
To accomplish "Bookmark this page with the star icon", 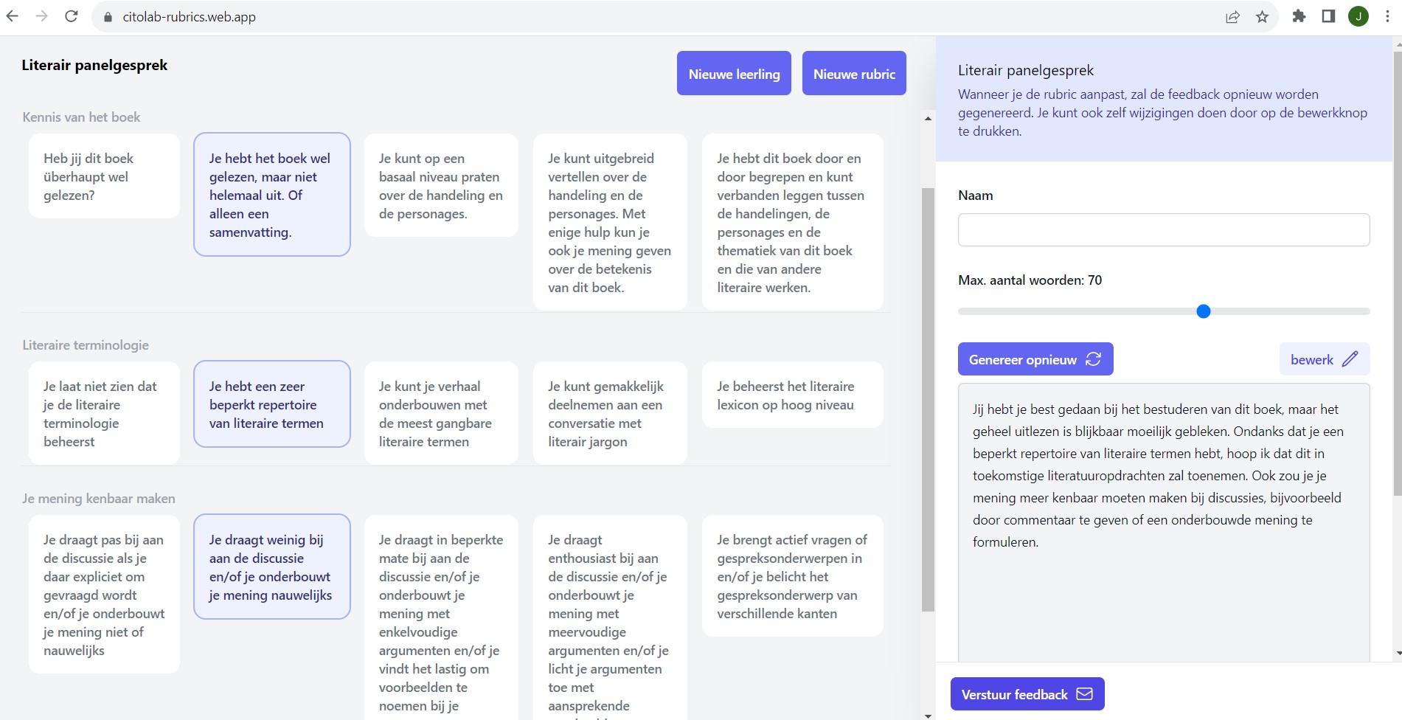I will coord(1263,17).
